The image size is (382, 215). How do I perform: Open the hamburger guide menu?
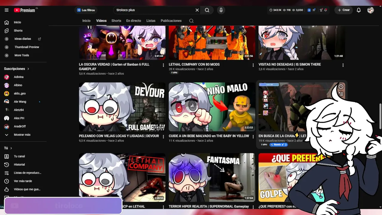coord(7,10)
